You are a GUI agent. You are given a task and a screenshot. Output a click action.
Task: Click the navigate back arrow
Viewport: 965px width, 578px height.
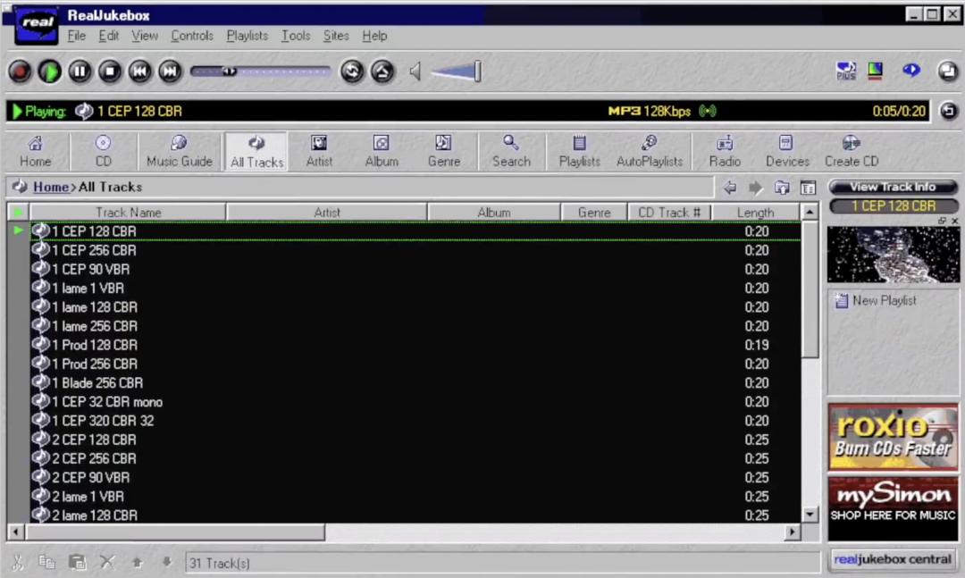point(729,187)
